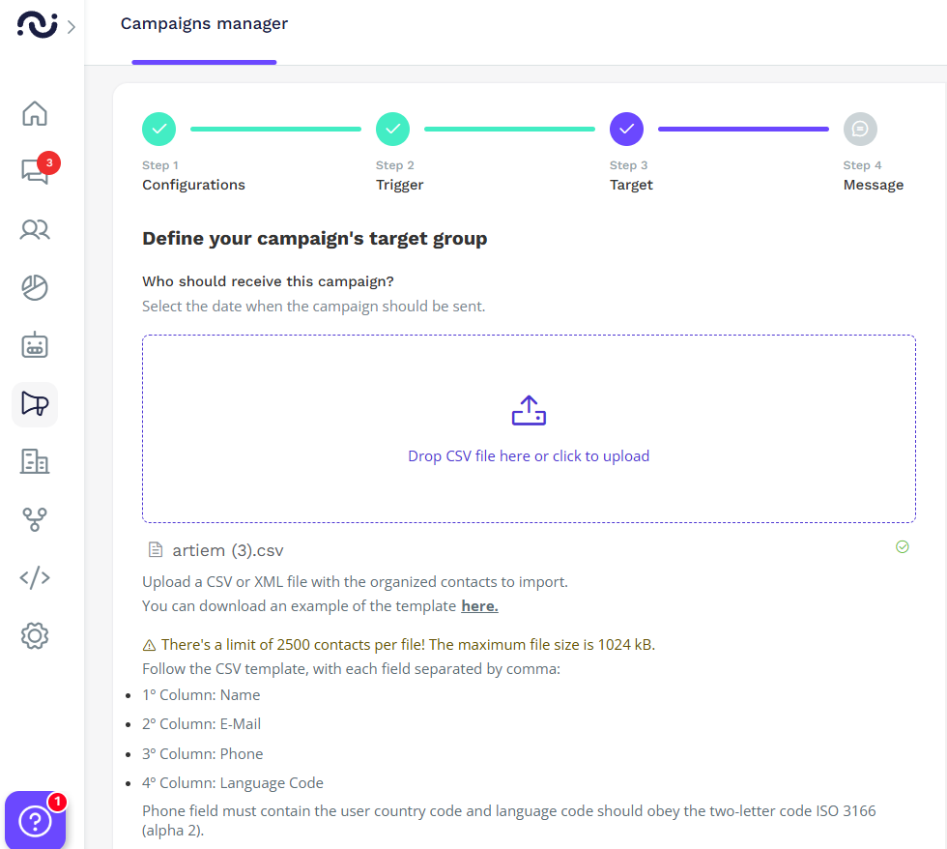Open the chatbot robot icon
947x849 pixels.
point(35,345)
